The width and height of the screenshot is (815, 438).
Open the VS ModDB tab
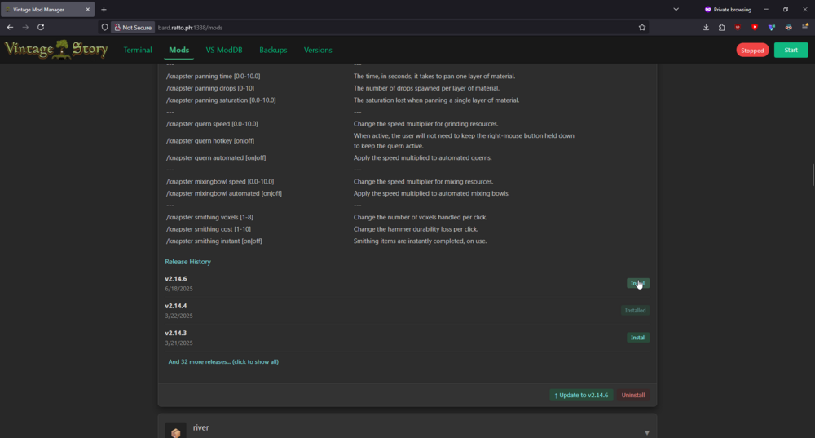pyautogui.click(x=224, y=50)
